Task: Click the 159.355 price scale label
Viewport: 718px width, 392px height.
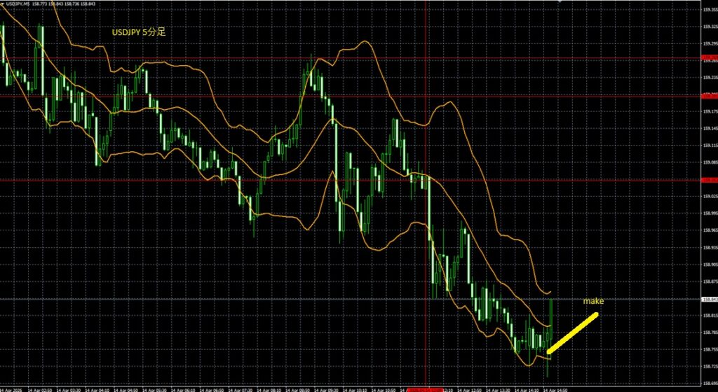Action: (x=710, y=9)
